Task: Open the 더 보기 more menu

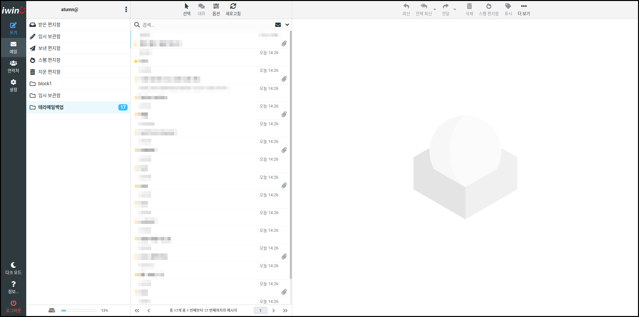Action: pos(524,10)
